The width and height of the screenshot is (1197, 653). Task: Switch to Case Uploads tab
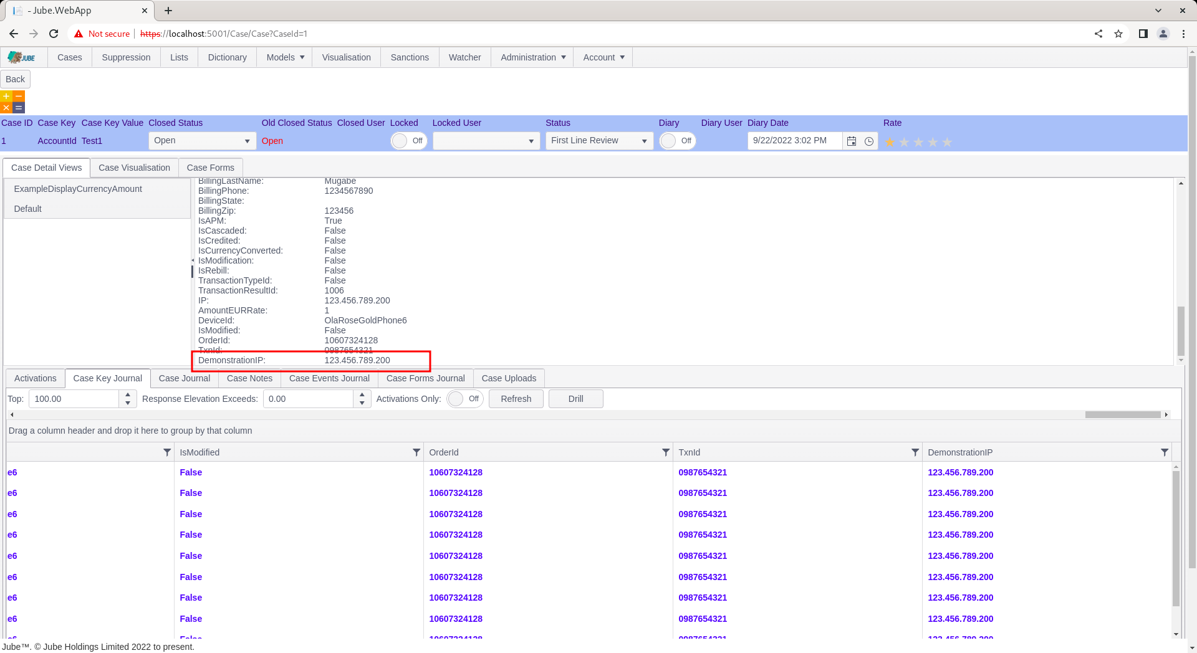[x=509, y=378]
